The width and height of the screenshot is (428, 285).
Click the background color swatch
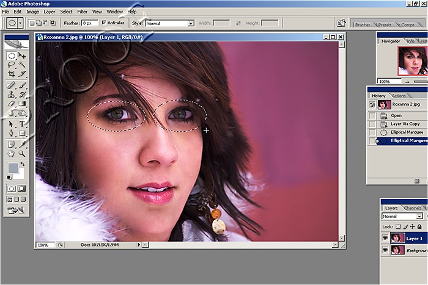(x=21, y=175)
